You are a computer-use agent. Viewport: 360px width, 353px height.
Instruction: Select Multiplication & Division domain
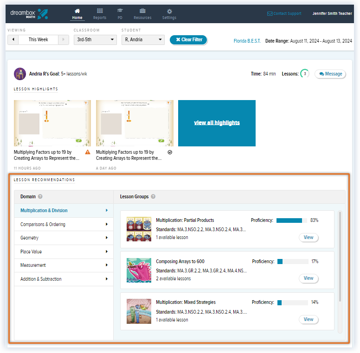coord(64,210)
